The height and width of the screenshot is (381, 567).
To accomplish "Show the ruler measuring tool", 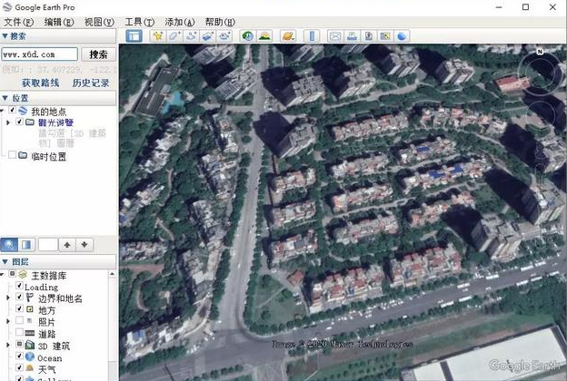I will pyautogui.click(x=312, y=36).
